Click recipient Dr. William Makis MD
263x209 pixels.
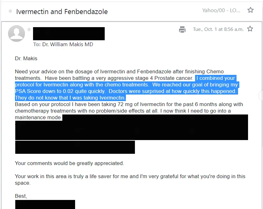[68, 44]
